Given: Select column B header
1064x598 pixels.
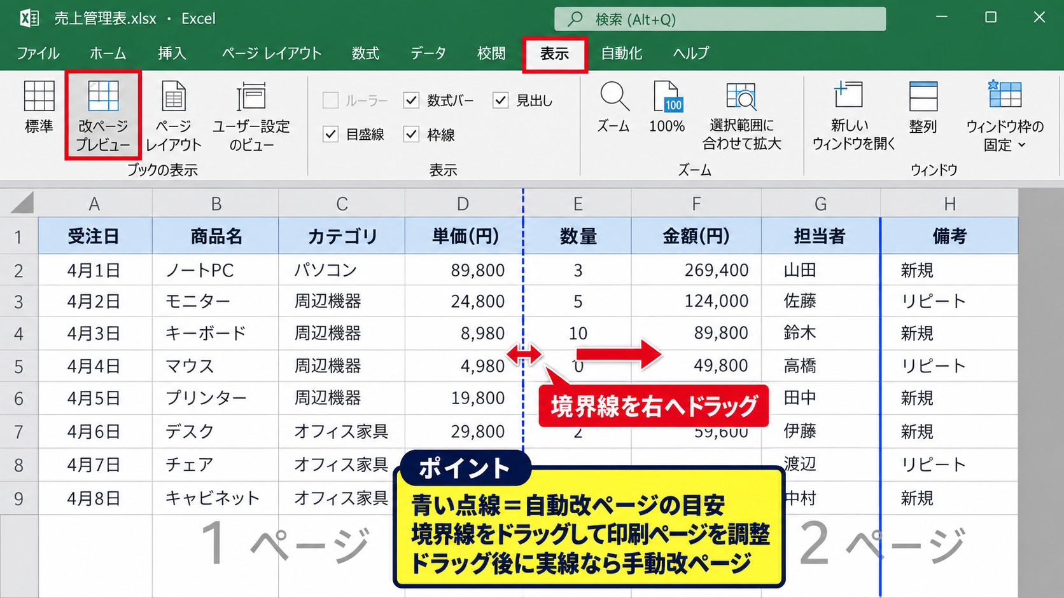Looking at the screenshot, I should (x=216, y=203).
